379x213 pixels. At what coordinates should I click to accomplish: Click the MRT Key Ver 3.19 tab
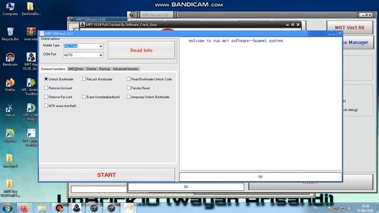tap(156, 15)
